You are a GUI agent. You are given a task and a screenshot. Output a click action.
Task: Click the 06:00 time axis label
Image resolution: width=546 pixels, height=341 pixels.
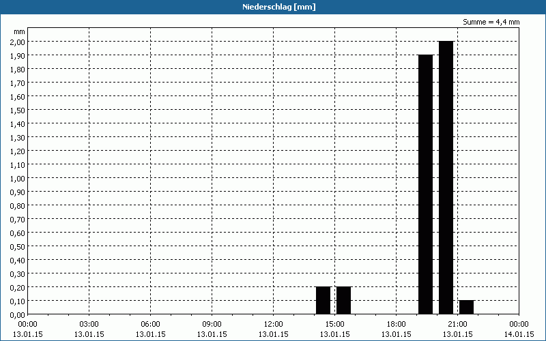(x=150, y=325)
